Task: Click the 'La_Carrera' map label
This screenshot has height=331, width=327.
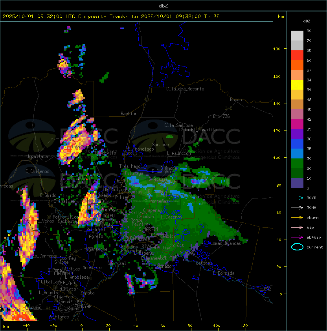Action: (x=44, y=256)
